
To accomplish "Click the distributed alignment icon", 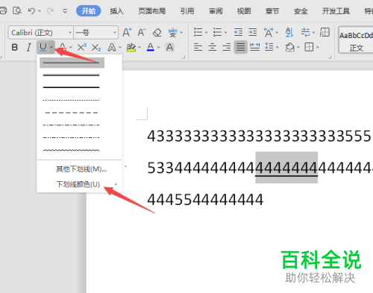I will pyautogui.click(x=255, y=47).
